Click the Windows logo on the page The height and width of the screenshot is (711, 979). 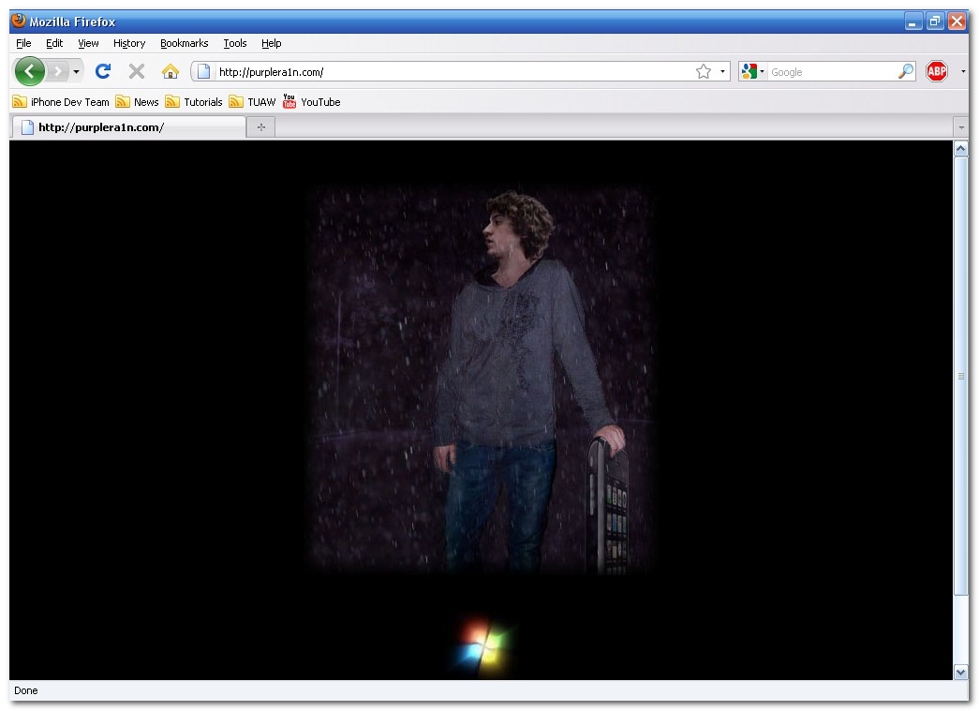pos(482,644)
